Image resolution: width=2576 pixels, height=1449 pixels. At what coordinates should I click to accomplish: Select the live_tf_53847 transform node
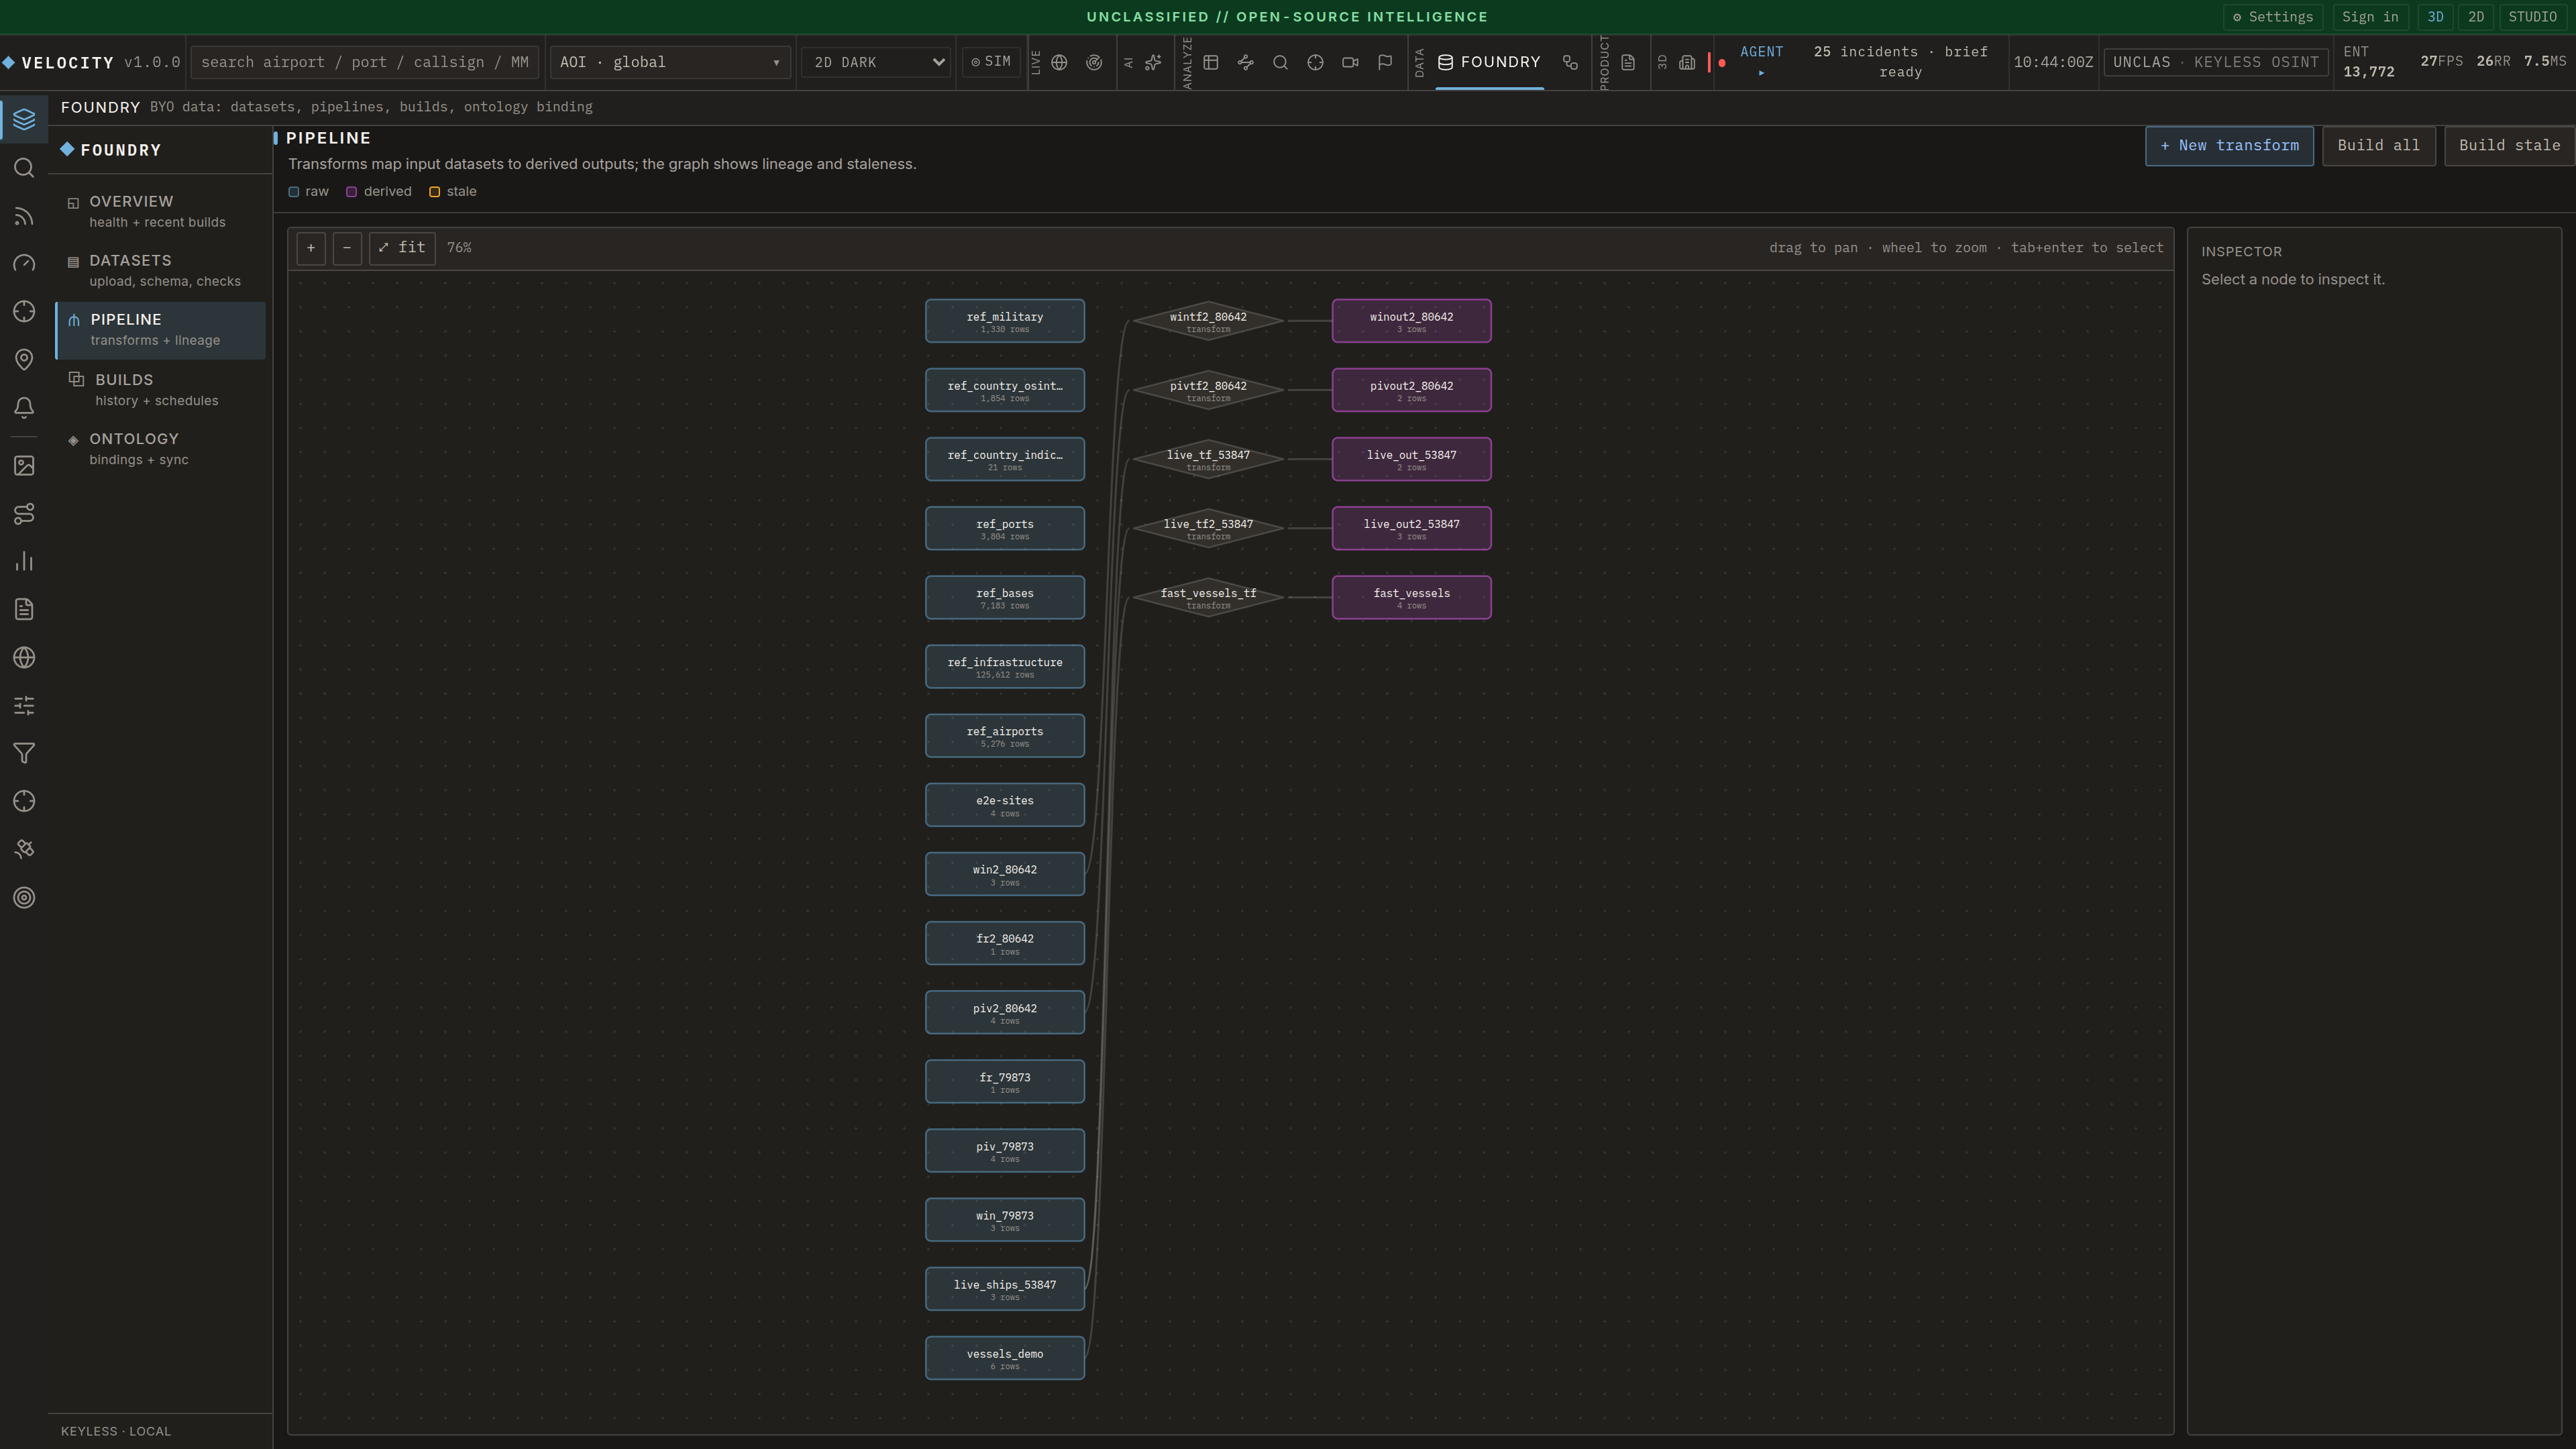[x=1208, y=459]
